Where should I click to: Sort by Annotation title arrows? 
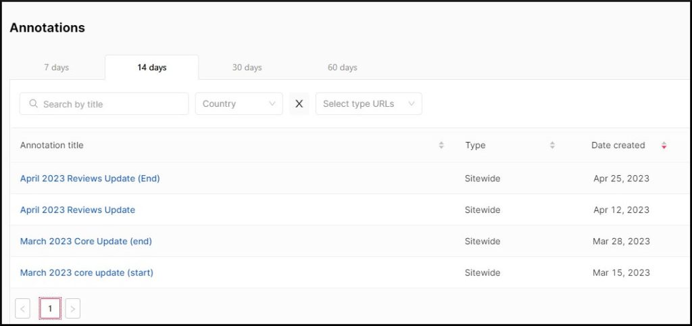click(x=441, y=145)
